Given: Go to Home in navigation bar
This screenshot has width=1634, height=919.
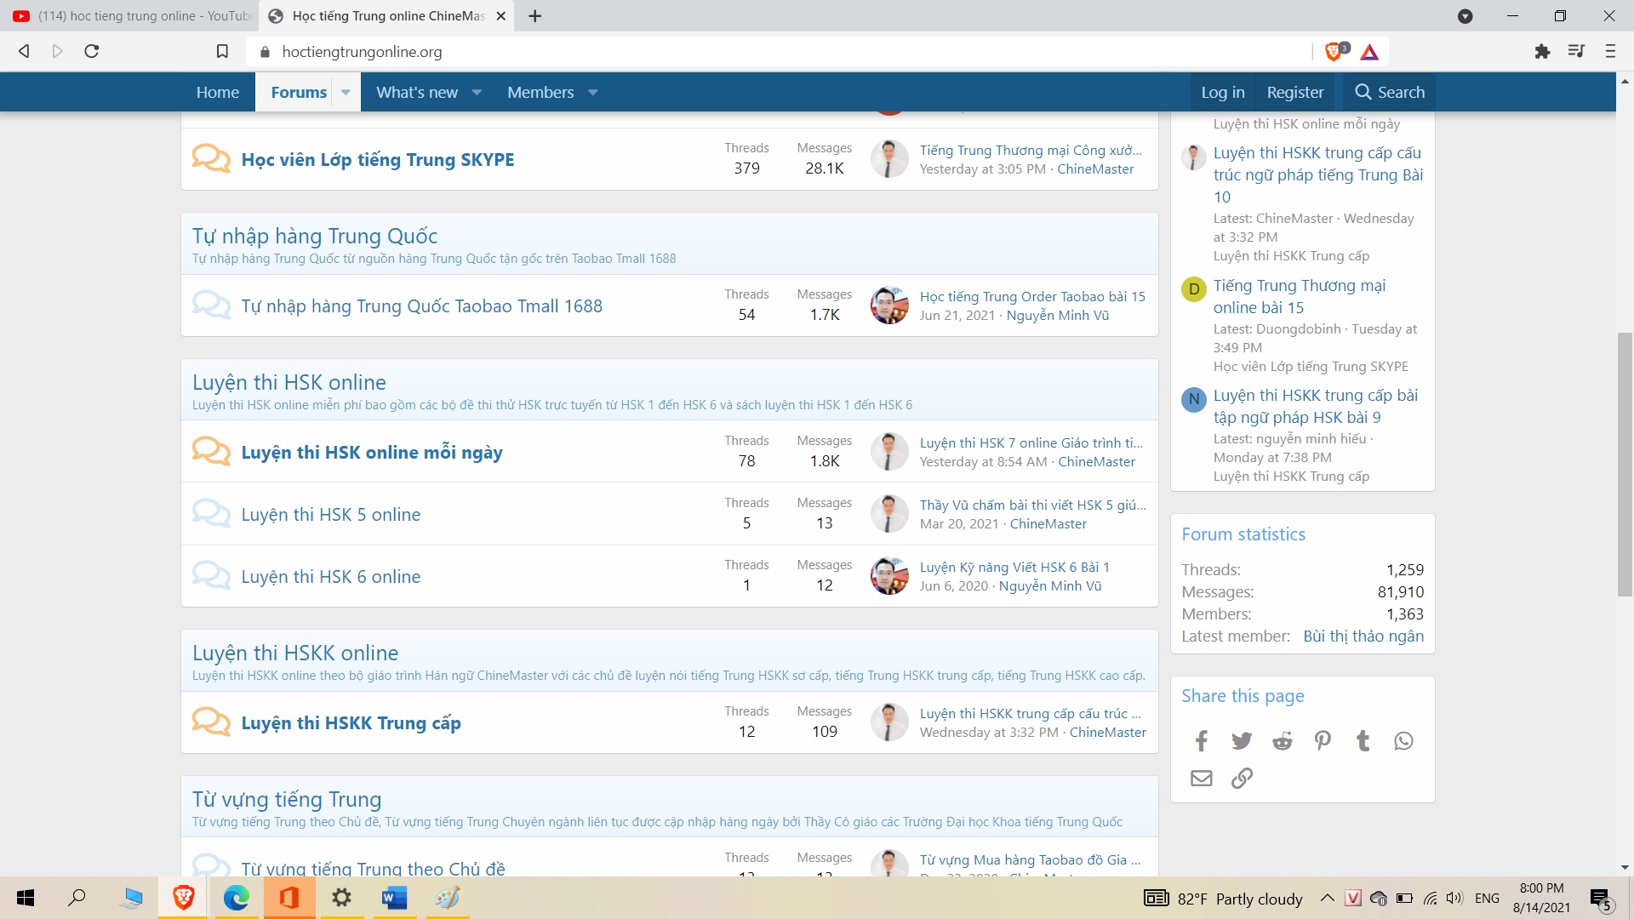Looking at the screenshot, I should (x=217, y=92).
